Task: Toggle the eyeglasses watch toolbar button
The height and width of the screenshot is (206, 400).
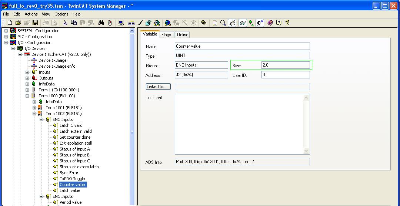Action: tap(243, 23)
